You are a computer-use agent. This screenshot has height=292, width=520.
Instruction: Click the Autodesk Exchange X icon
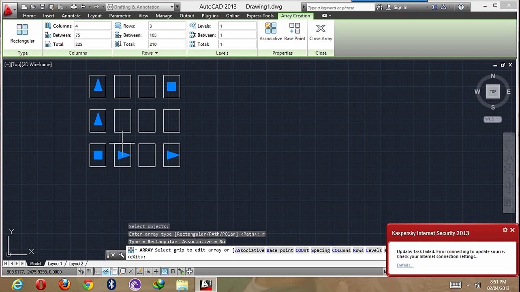tap(434, 7)
